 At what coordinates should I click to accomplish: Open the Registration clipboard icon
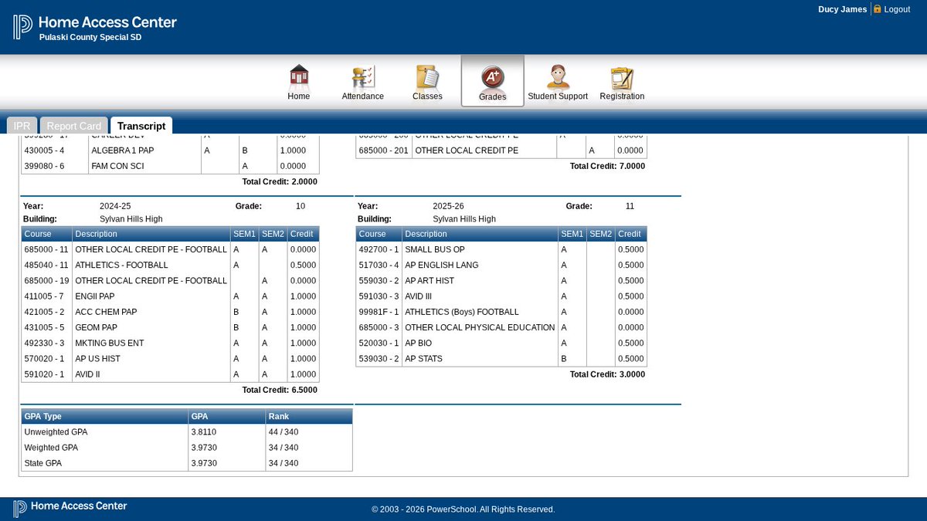[x=622, y=77]
